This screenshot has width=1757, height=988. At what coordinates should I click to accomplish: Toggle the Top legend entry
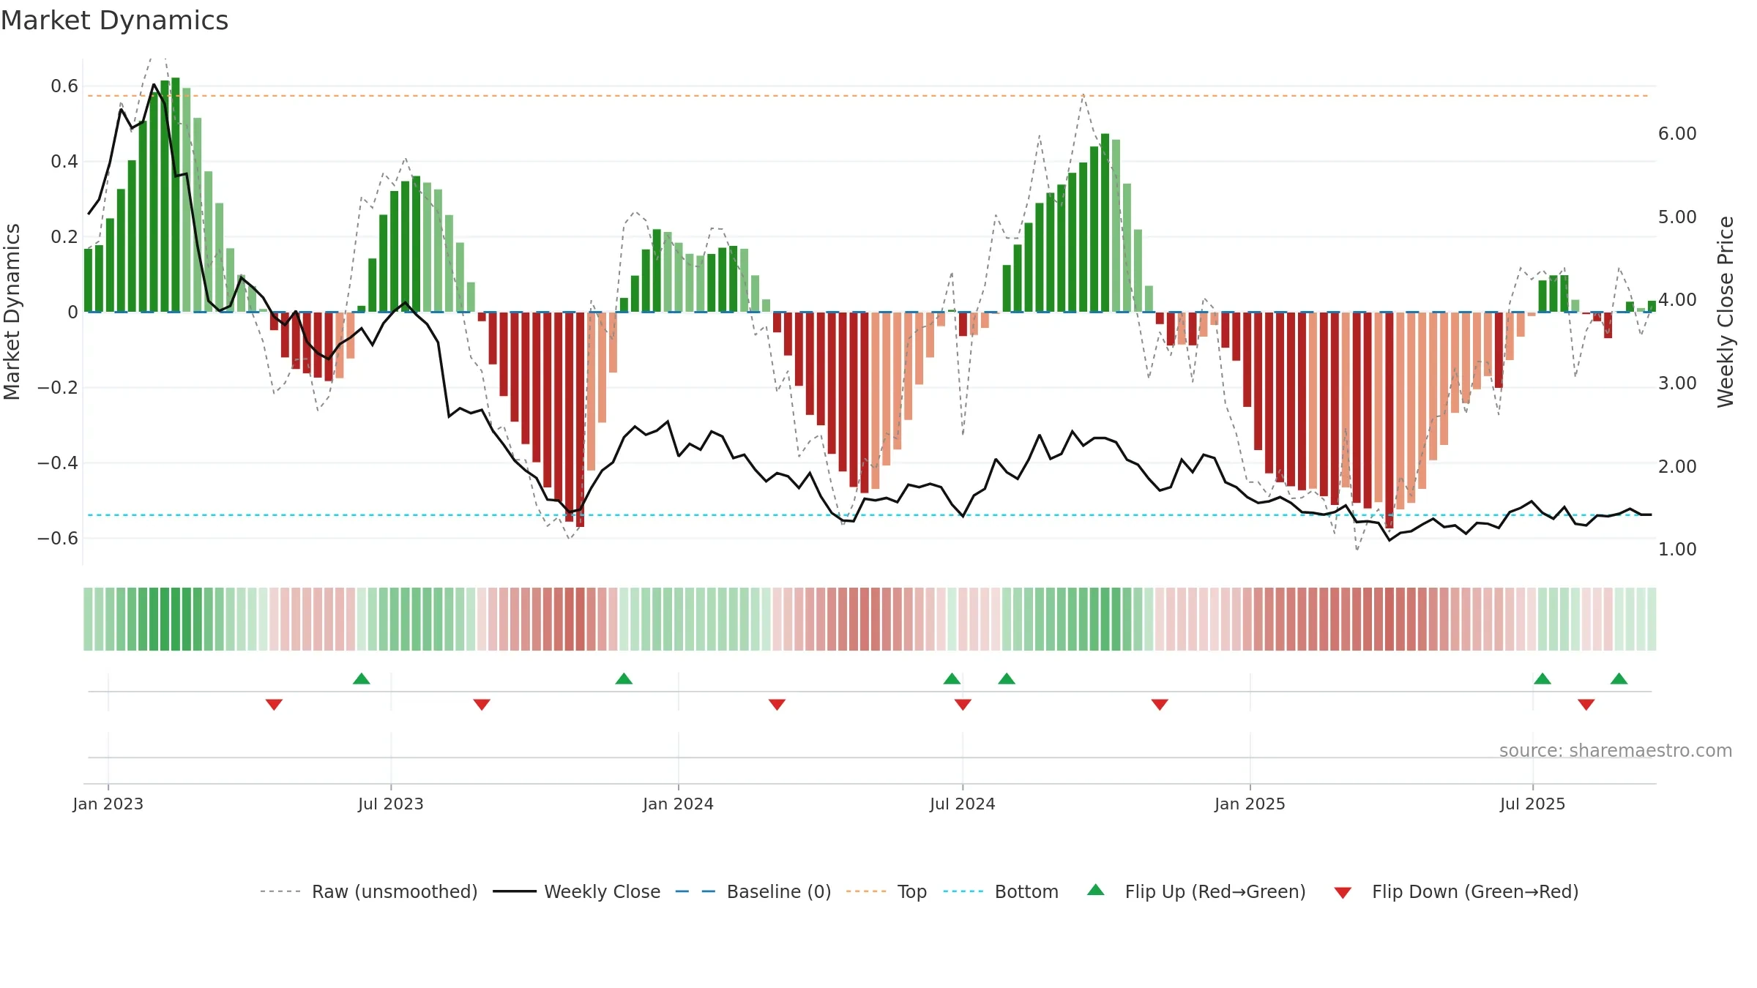coord(887,891)
